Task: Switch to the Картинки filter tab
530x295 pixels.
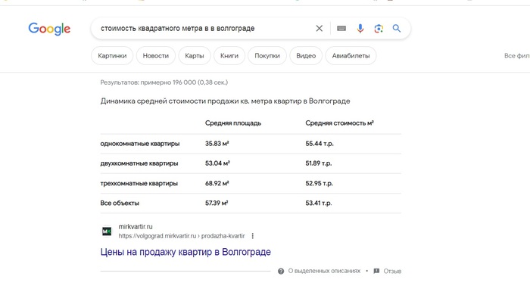Action: 112,56
